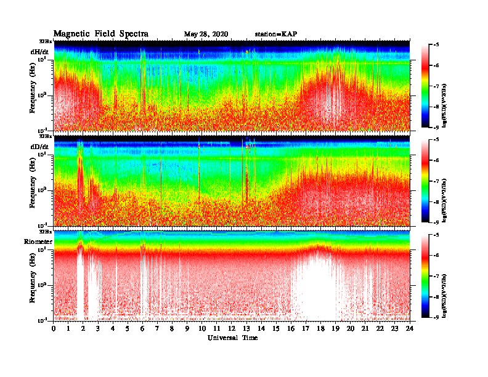Select the 'May 28, 2020' date text
Screen dimensions: 488x377
click(206, 34)
